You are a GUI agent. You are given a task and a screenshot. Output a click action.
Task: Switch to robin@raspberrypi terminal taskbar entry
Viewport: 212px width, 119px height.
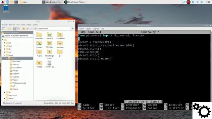(x=52, y=2)
